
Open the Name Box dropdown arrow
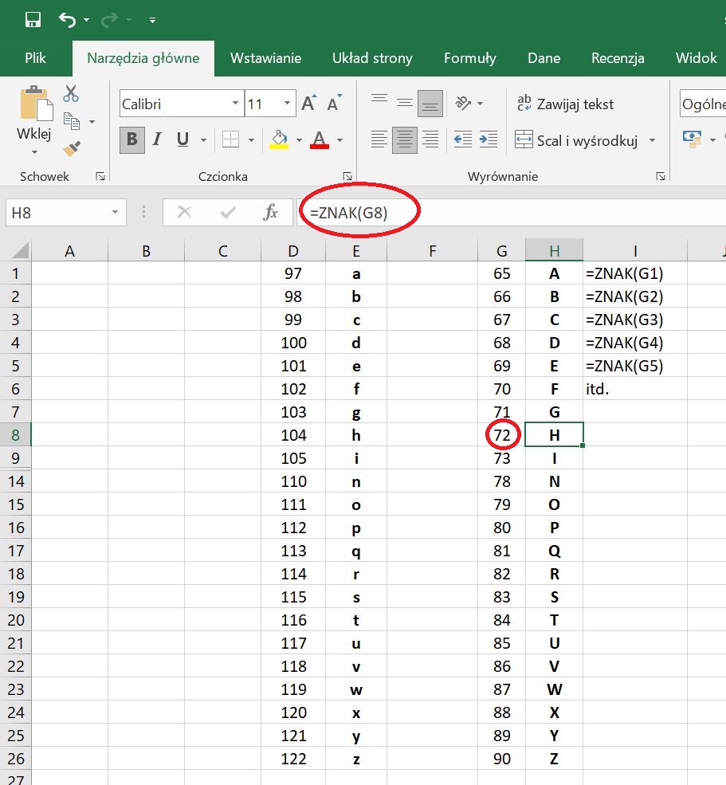pos(115,213)
